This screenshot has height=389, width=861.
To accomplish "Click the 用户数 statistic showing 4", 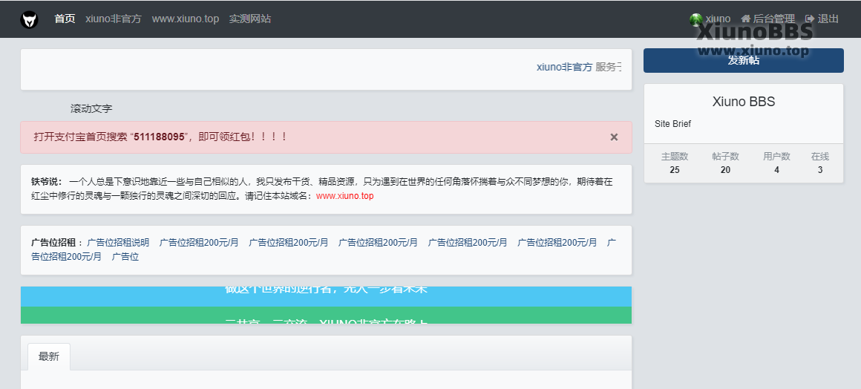I will click(776, 163).
